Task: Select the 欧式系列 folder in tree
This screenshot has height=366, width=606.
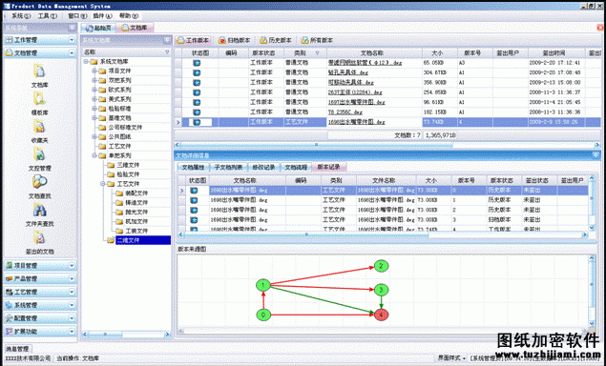Action: pos(120,90)
